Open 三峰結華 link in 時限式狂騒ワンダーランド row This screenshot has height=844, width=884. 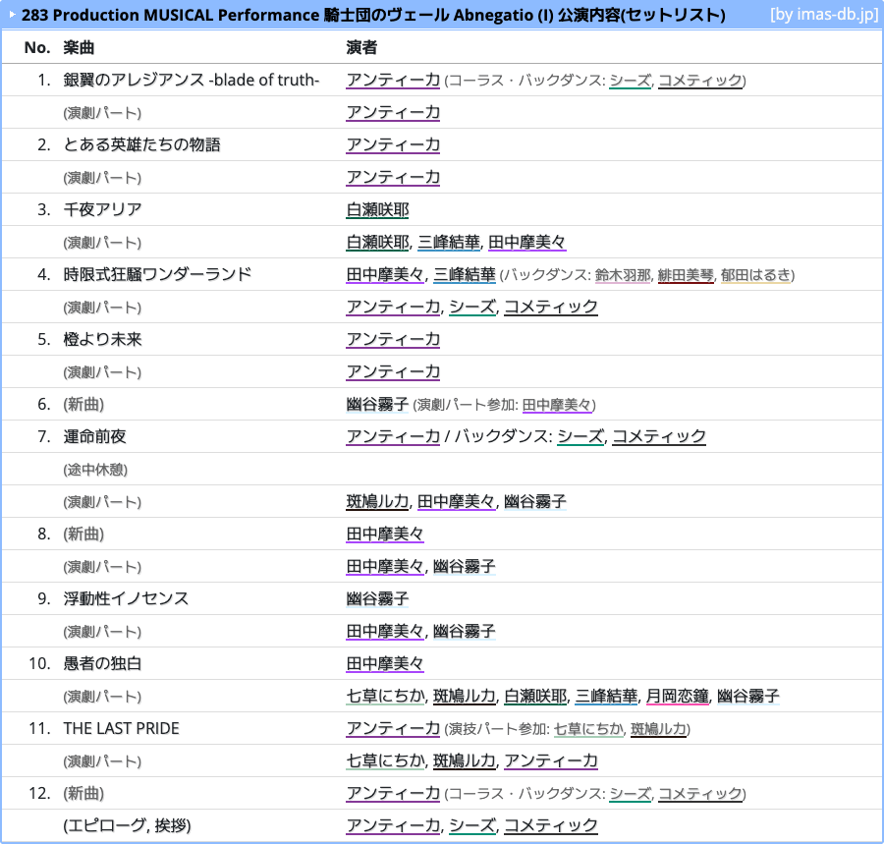[464, 274]
